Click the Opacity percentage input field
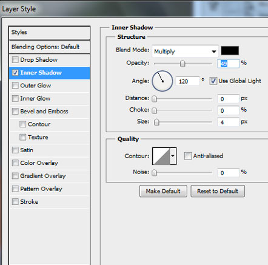The width and height of the screenshot is (268, 265). point(228,64)
